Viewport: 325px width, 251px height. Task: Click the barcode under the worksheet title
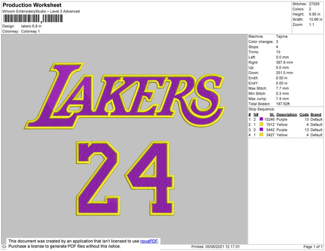pos(32,18)
